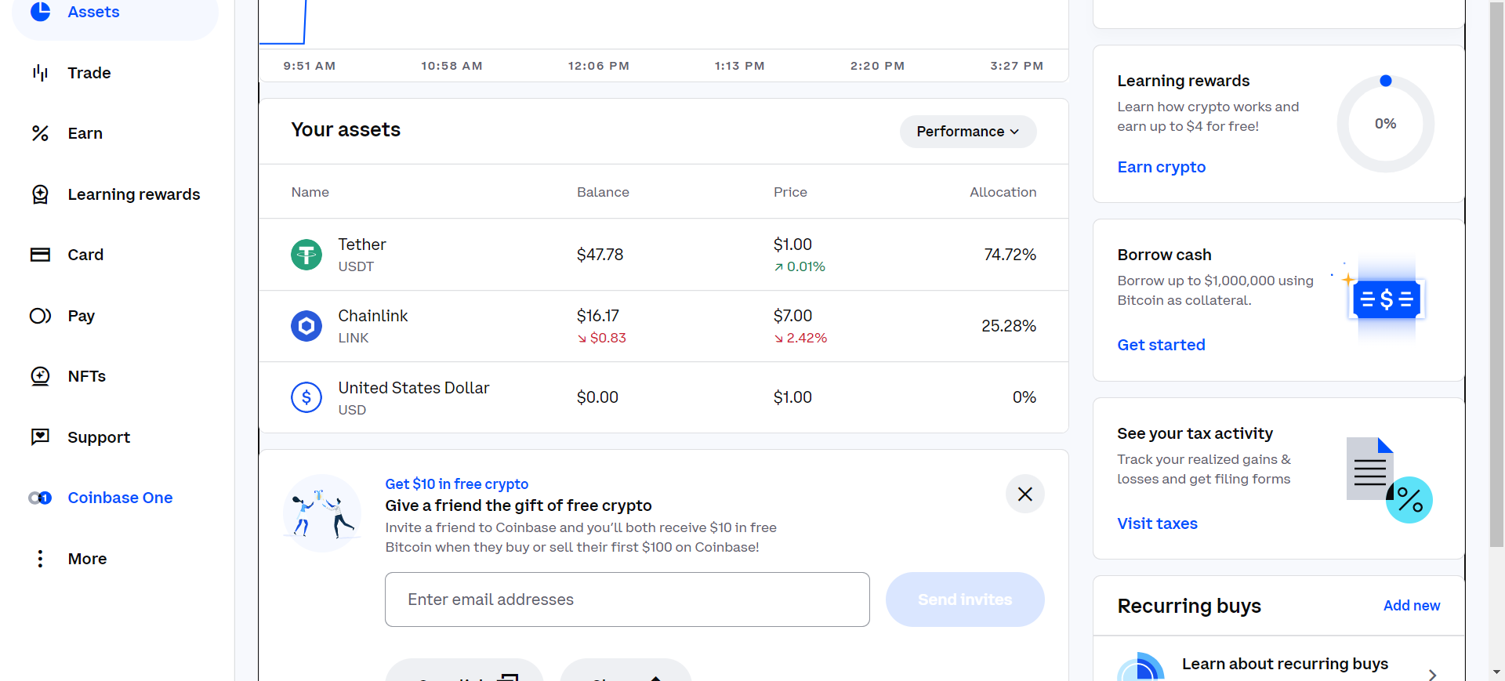Click the Trade bars icon

click(40, 73)
